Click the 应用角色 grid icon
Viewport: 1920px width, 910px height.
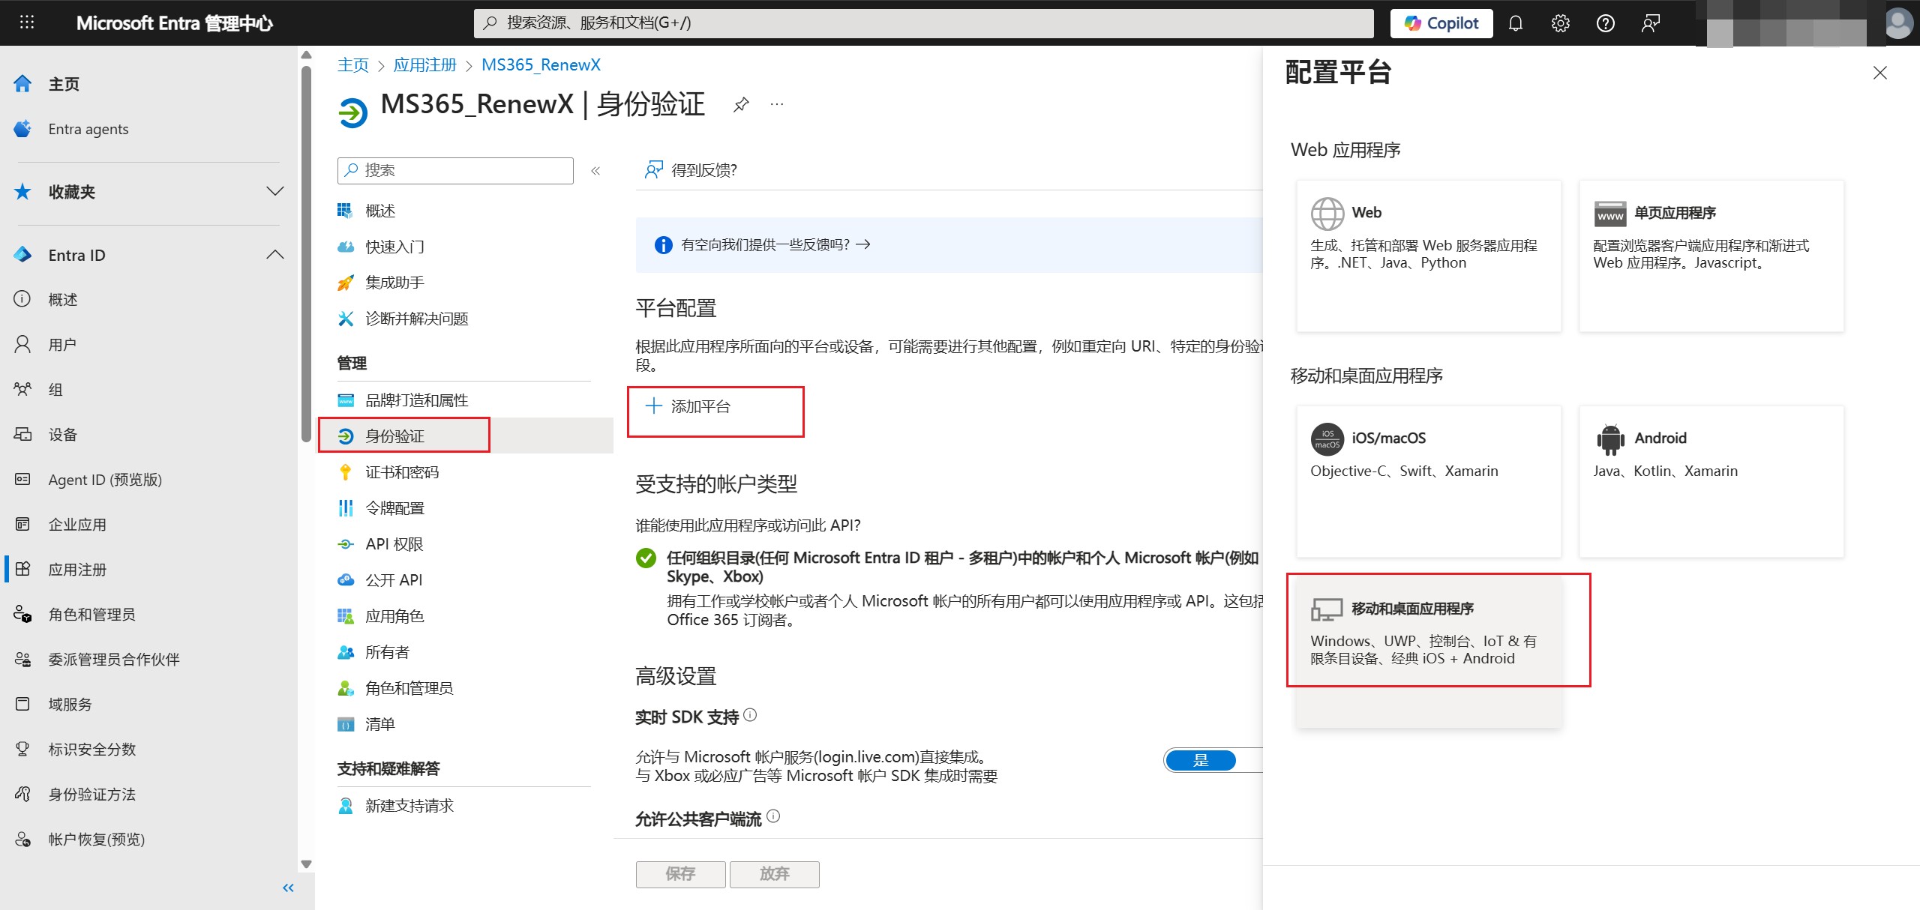click(x=346, y=616)
